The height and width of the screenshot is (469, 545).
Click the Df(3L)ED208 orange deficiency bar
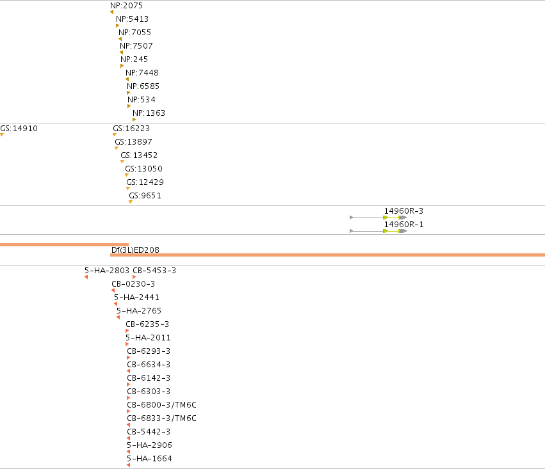pos(327,255)
